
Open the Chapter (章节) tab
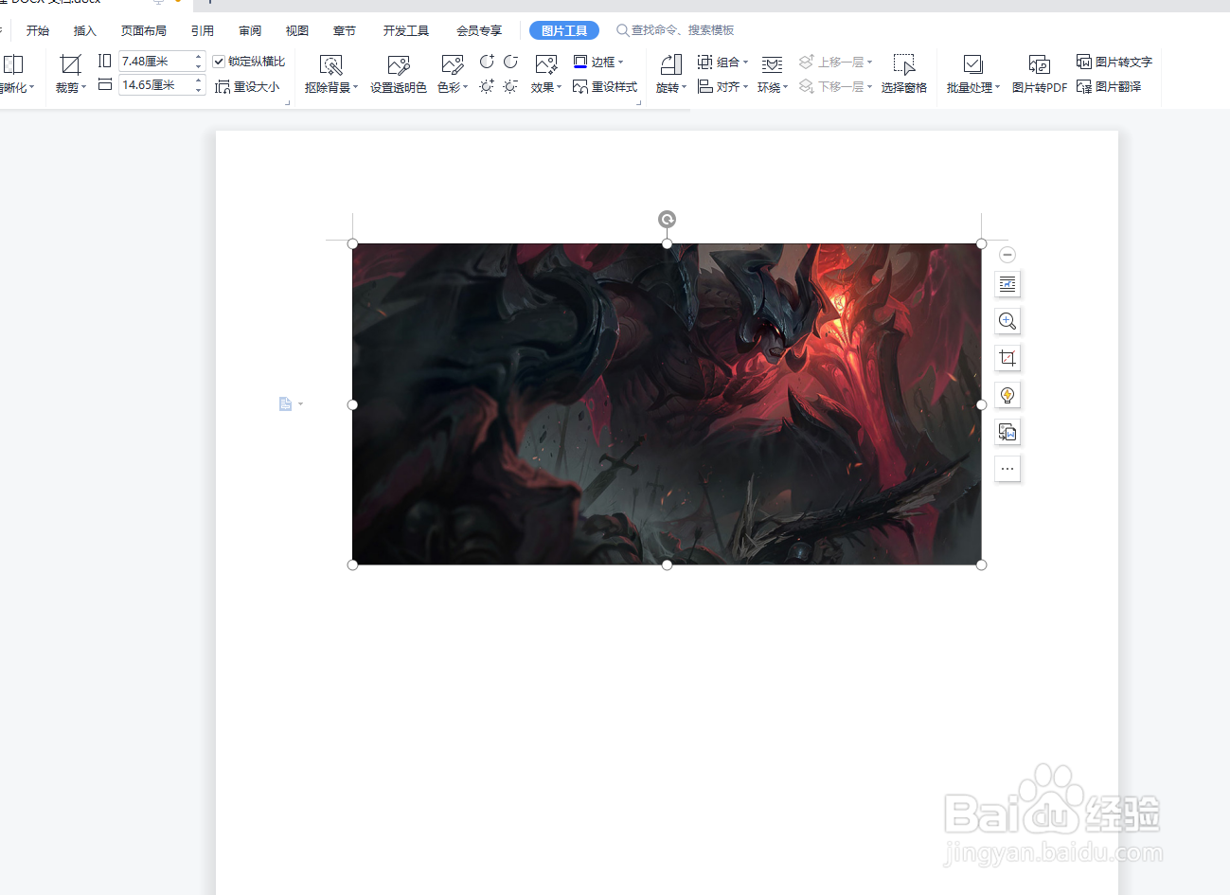coord(345,30)
